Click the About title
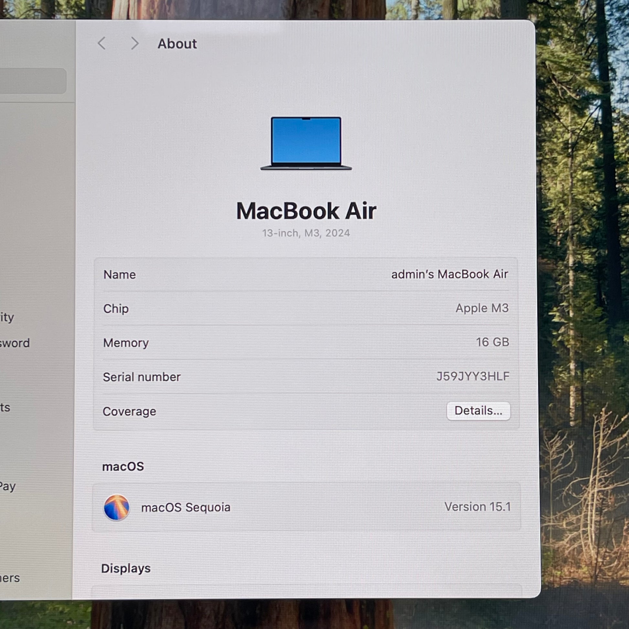Image resolution: width=629 pixels, height=629 pixels. 177,44
